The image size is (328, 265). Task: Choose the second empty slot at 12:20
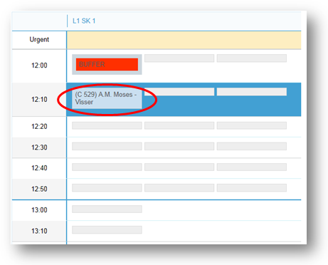[x=179, y=125]
